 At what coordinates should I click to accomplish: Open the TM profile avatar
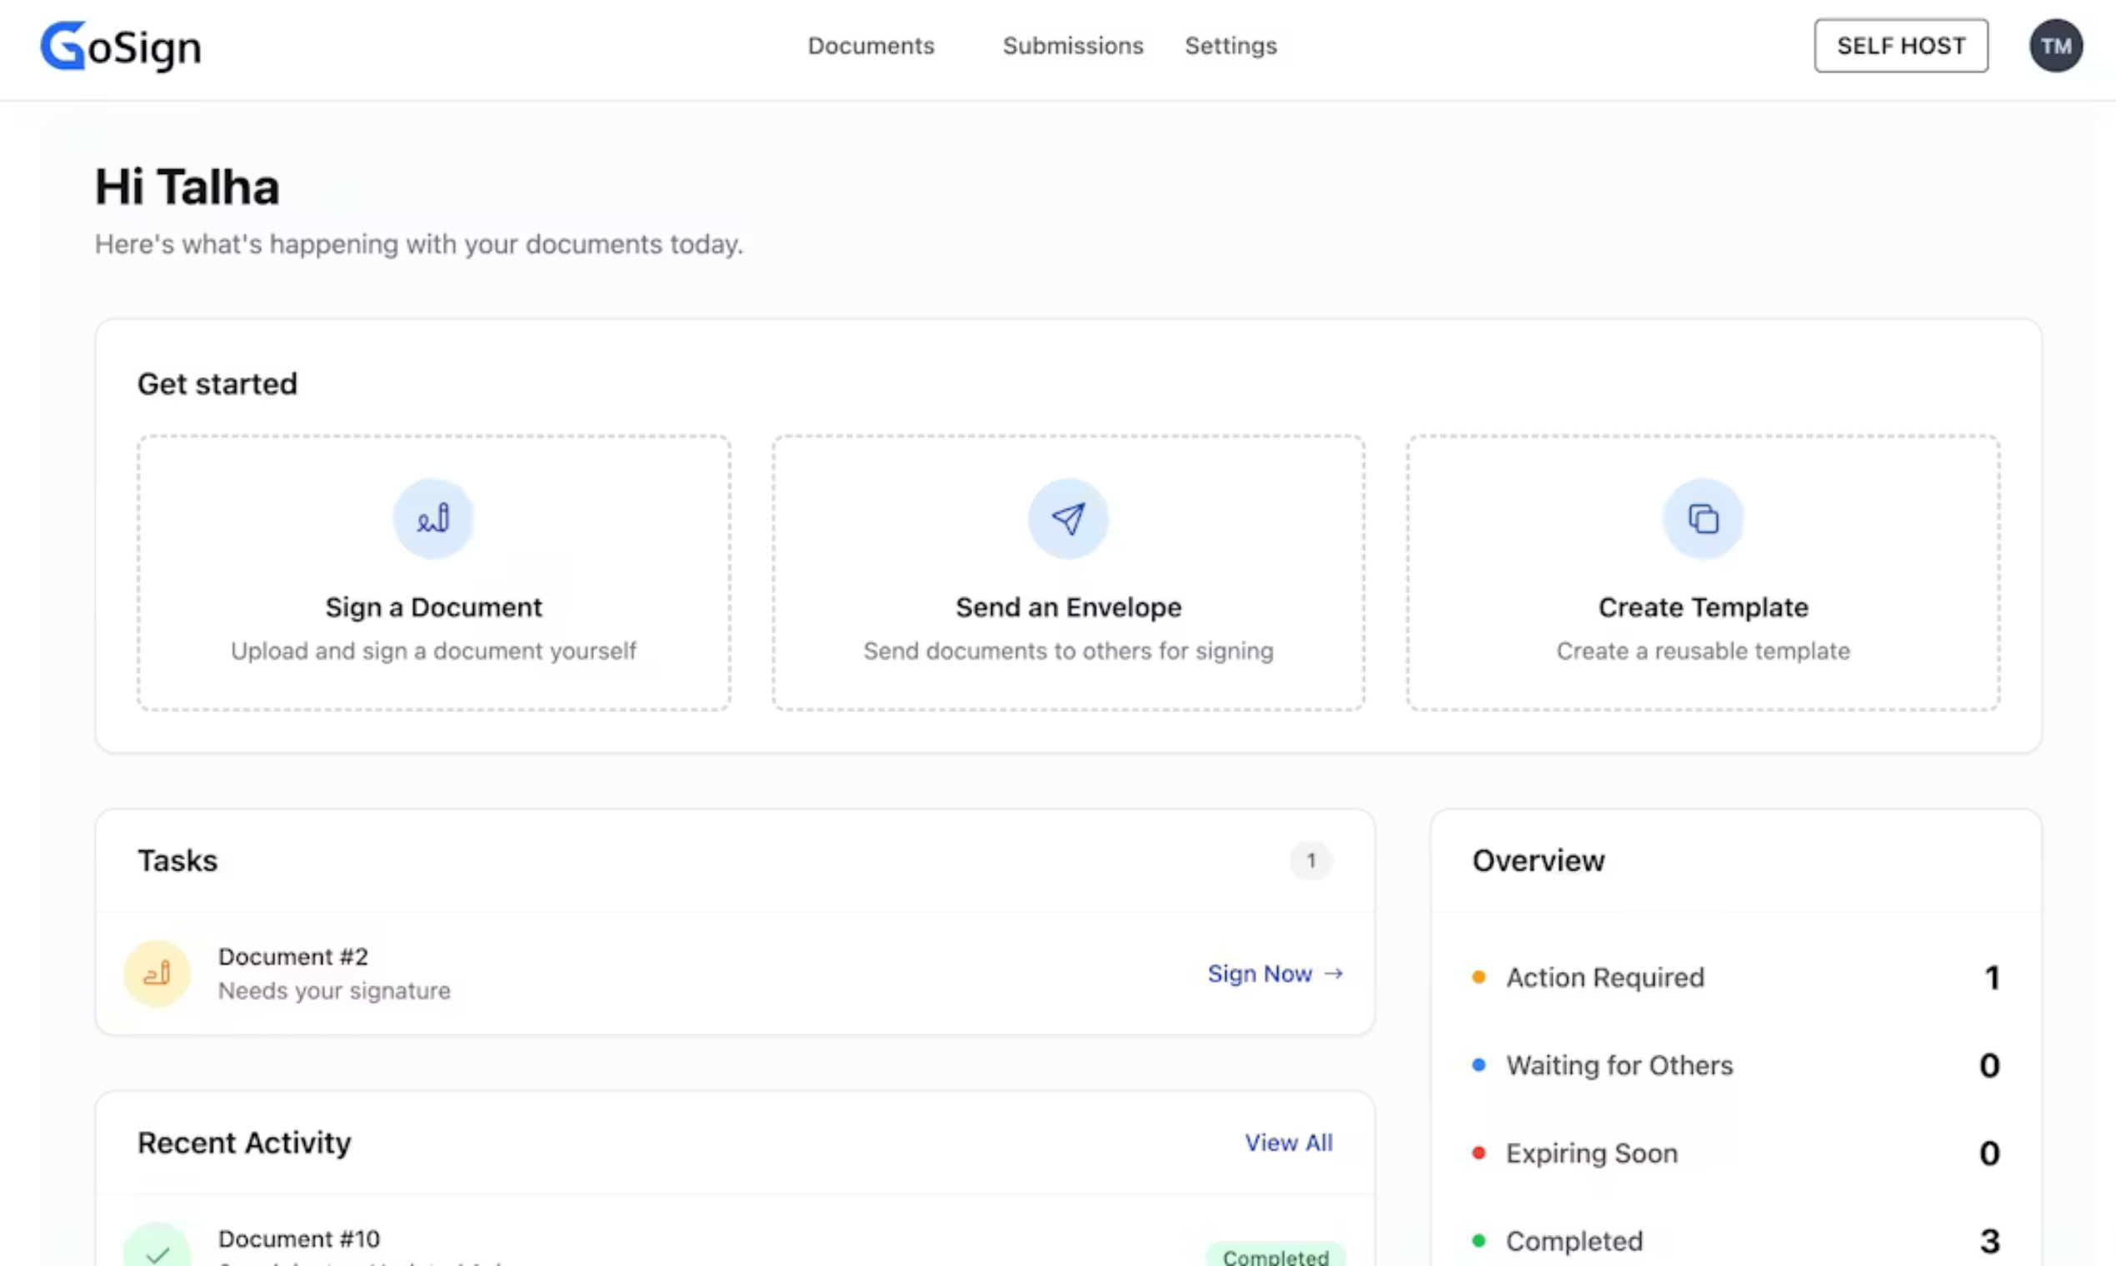click(x=2056, y=45)
